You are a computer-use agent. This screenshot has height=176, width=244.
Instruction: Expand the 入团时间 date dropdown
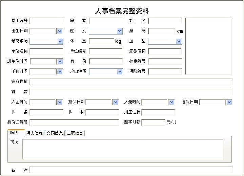click(x=60, y=102)
